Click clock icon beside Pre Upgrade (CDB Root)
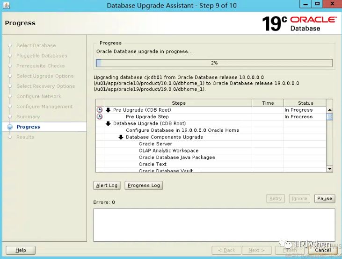 click(x=100, y=110)
